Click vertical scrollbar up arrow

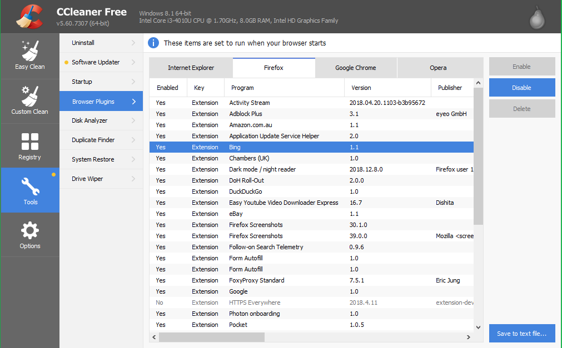pyautogui.click(x=478, y=83)
